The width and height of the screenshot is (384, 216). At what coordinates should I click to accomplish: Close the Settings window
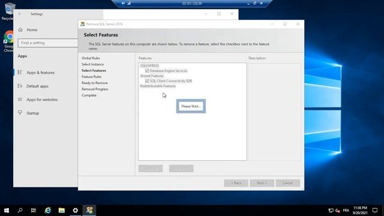232,14
